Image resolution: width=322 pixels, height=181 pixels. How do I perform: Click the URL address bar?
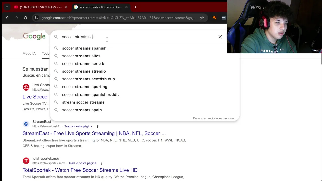coord(118,18)
